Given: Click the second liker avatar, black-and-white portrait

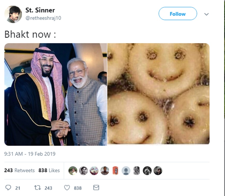Looking at the screenshot, I should (83, 171).
